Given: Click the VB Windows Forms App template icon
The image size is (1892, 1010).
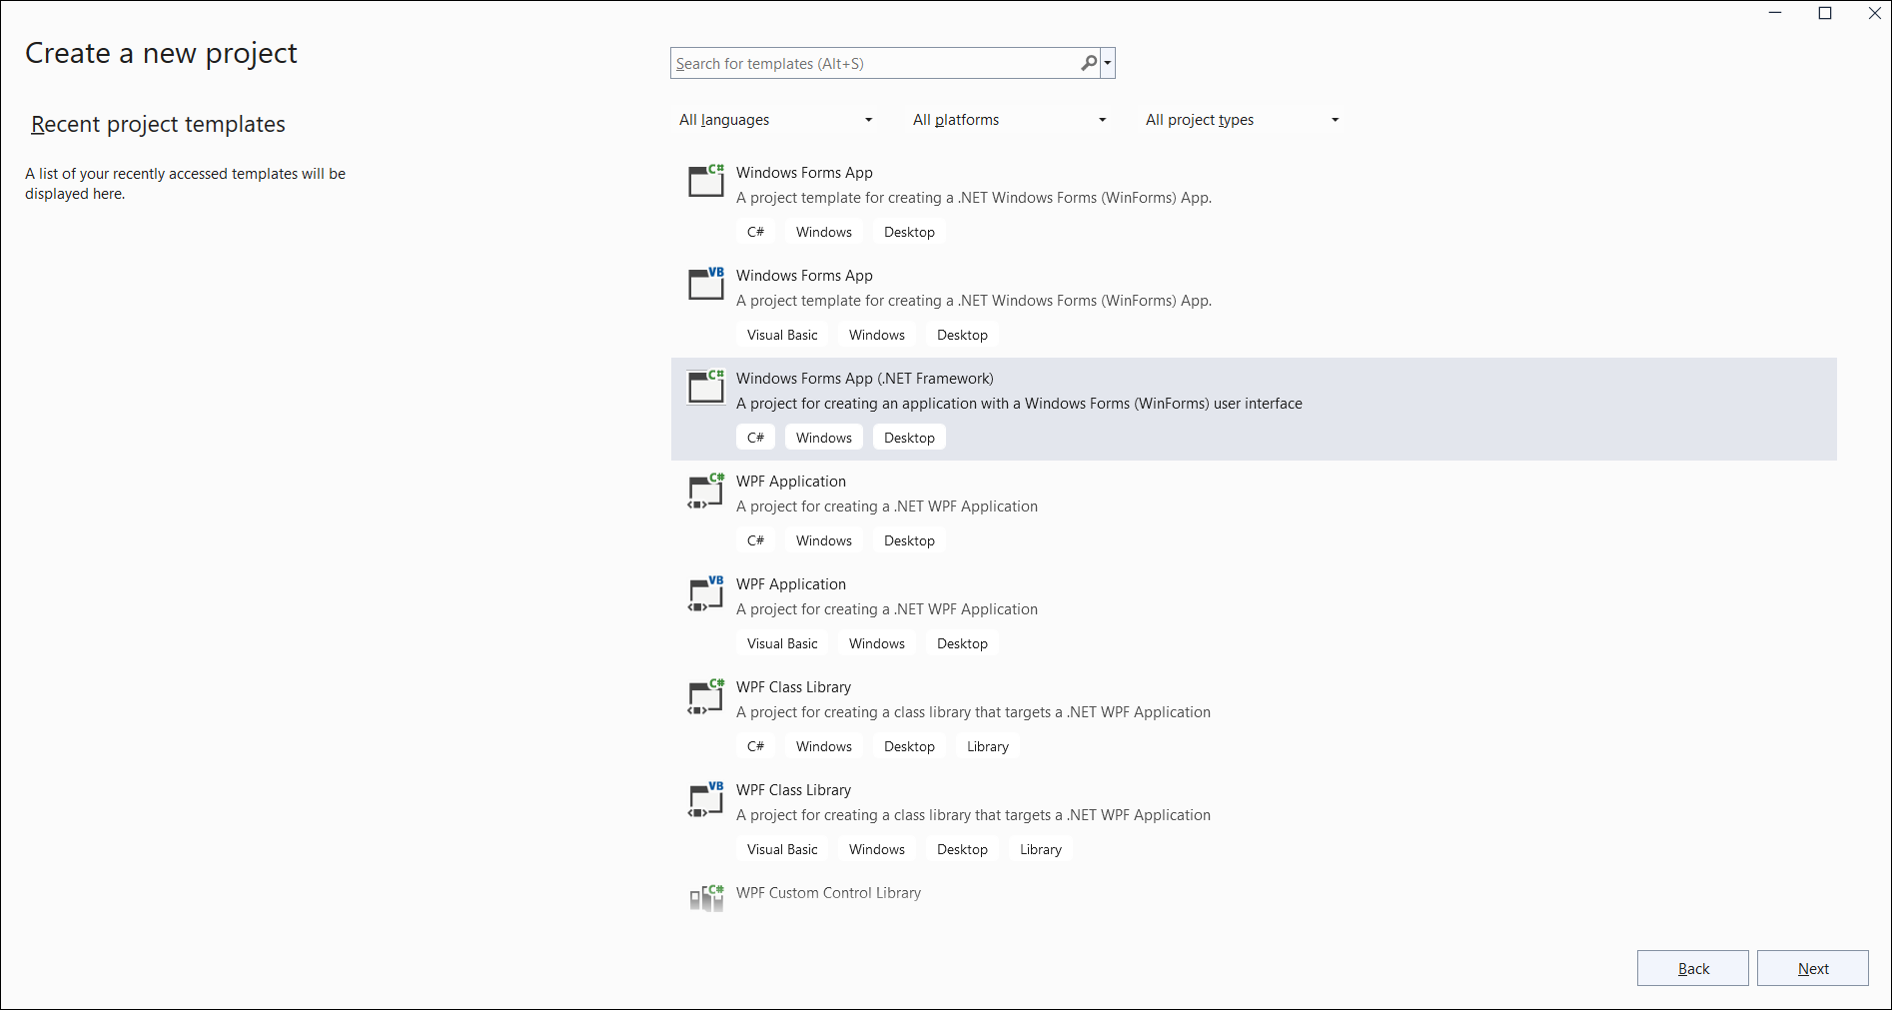Looking at the screenshot, I should coord(706,284).
